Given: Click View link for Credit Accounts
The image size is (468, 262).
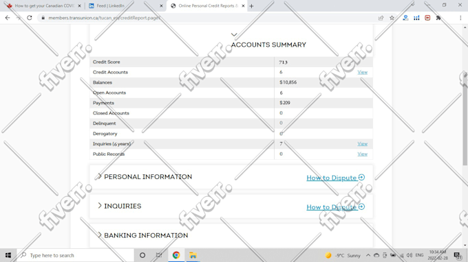Looking at the screenshot, I should (x=362, y=72).
